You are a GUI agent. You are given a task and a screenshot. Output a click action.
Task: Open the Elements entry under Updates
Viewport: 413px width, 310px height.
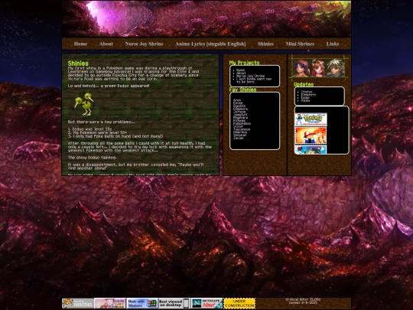click(x=308, y=95)
